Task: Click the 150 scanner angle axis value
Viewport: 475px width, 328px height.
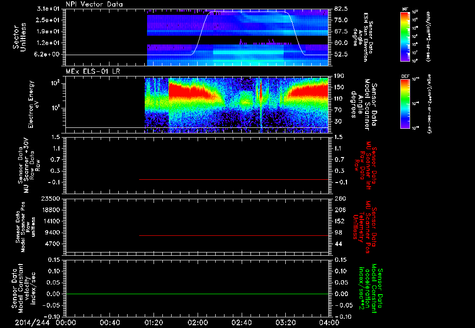Action: (x=339, y=87)
